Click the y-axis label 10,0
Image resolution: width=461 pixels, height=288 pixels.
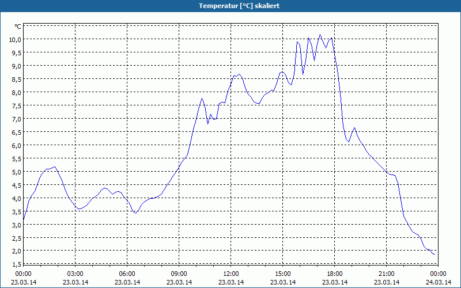(x=16, y=39)
